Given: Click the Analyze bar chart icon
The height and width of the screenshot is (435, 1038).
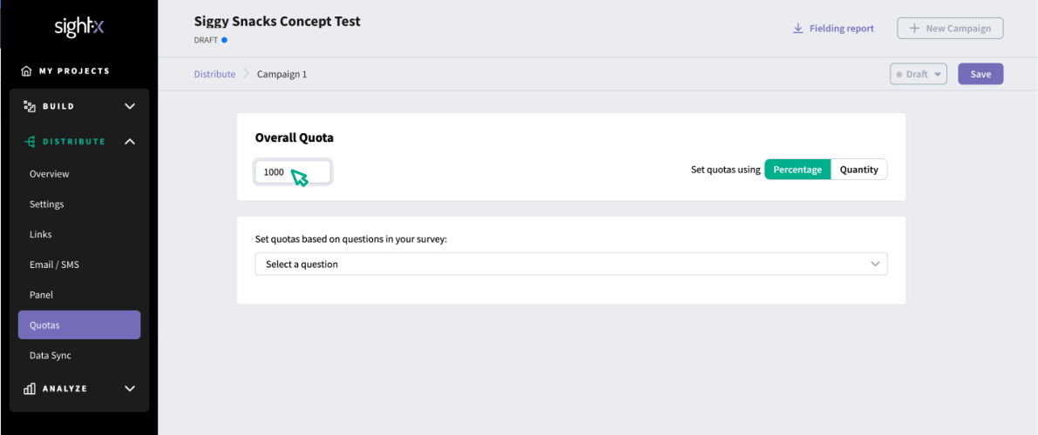Looking at the screenshot, I should pyautogui.click(x=29, y=389).
